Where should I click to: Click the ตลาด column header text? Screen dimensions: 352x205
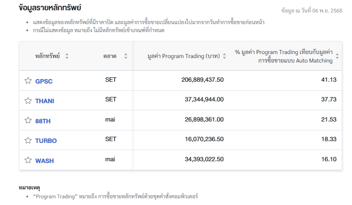click(x=110, y=56)
